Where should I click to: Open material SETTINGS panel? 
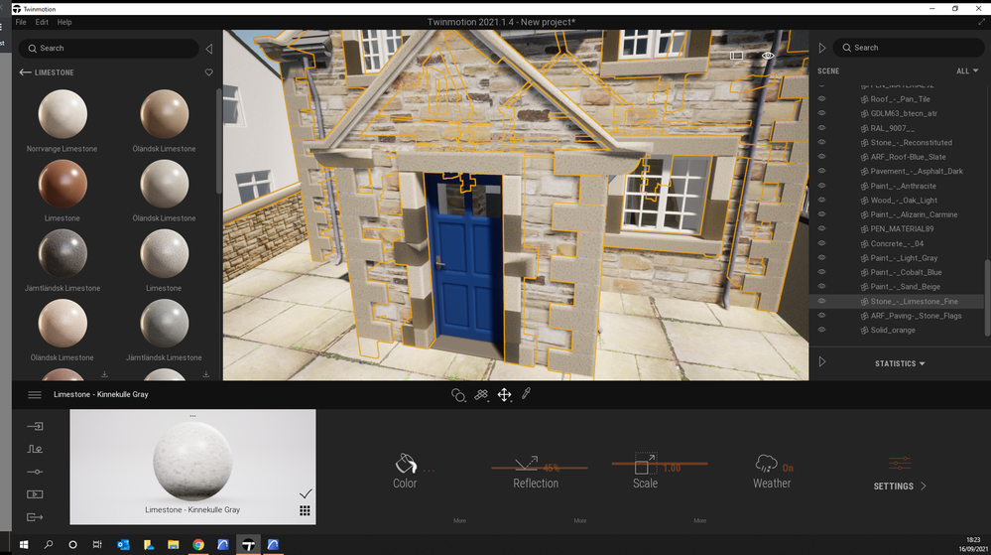tap(900, 486)
